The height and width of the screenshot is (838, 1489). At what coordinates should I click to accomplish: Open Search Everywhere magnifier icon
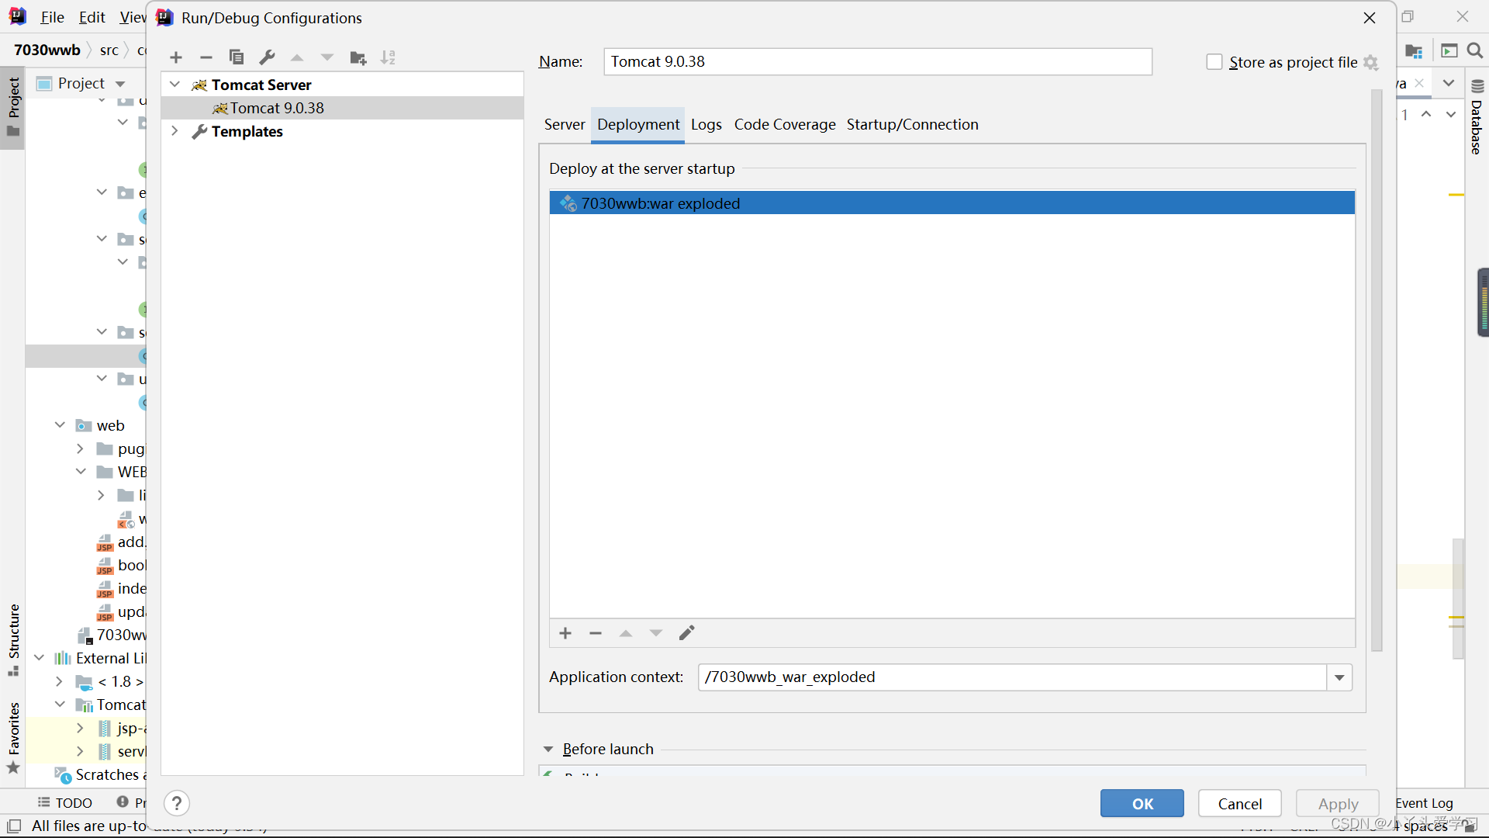1475,50
